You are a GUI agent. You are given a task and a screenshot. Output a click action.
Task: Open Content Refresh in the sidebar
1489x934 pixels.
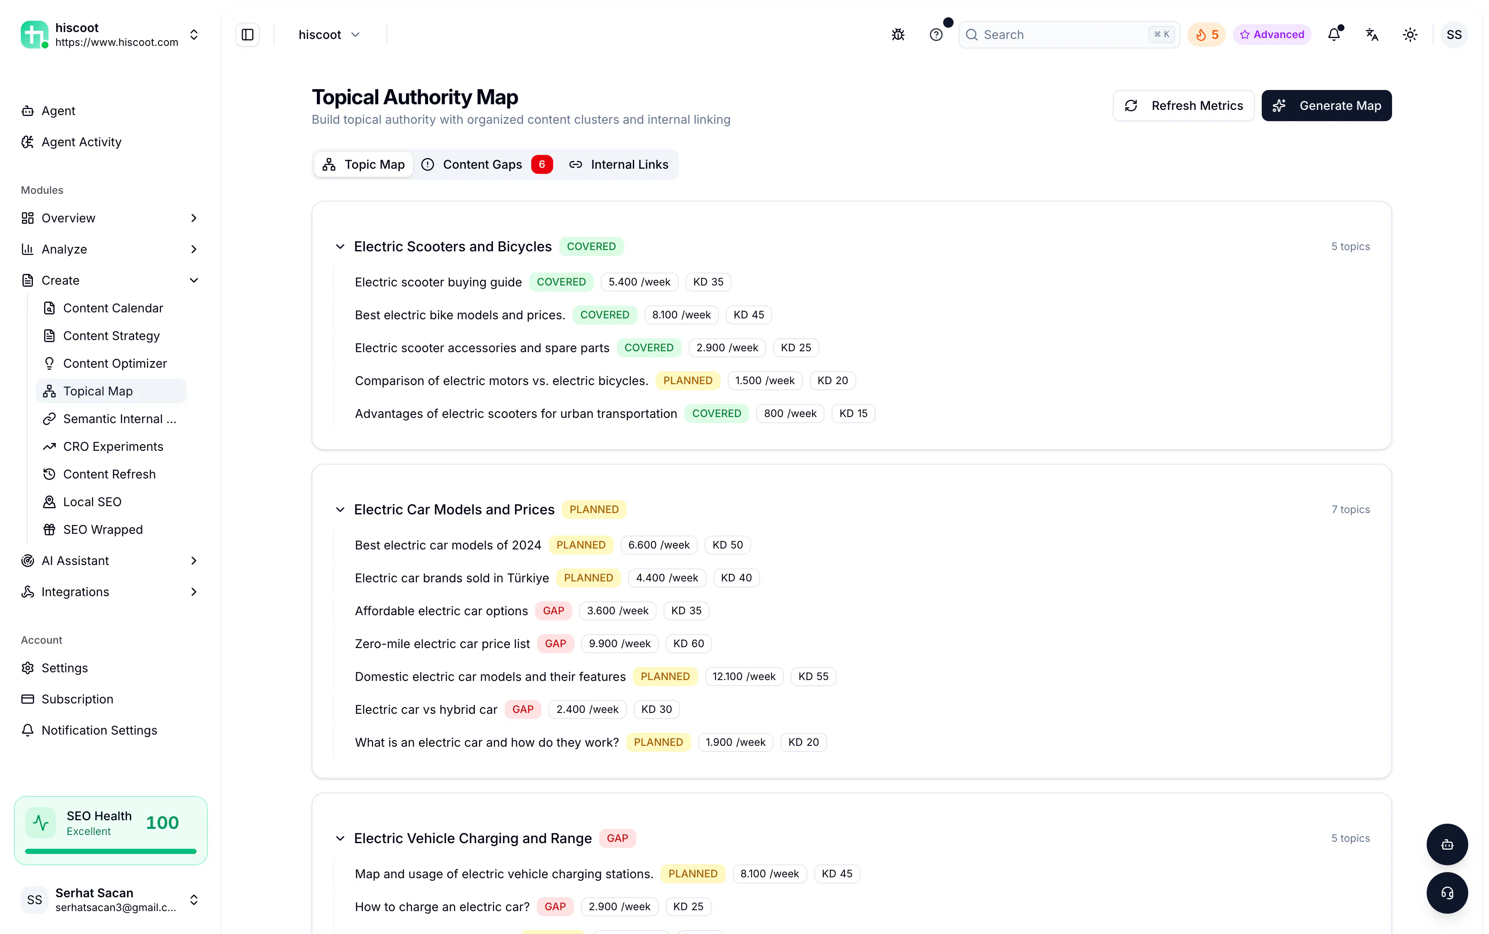[x=111, y=474]
